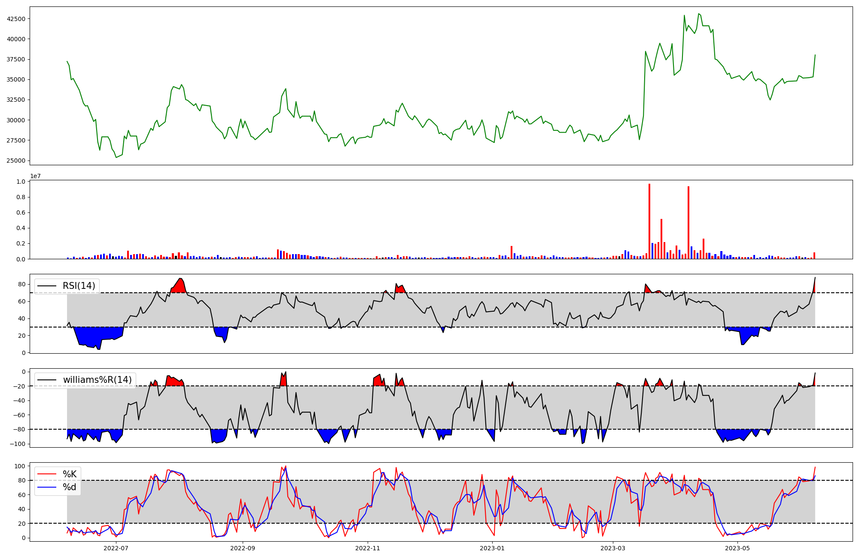Select the %d legend entry
The height and width of the screenshot is (558, 859).
pos(70,487)
